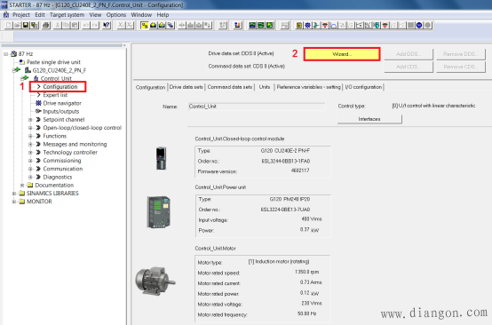Click the Load project to PG icon
492x325 pixels.
pos(162,25)
